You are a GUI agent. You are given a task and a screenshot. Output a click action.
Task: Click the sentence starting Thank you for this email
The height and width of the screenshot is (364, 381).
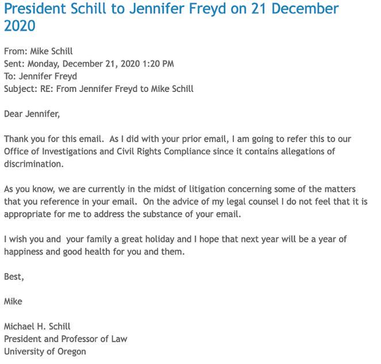click(x=54, y=139)
